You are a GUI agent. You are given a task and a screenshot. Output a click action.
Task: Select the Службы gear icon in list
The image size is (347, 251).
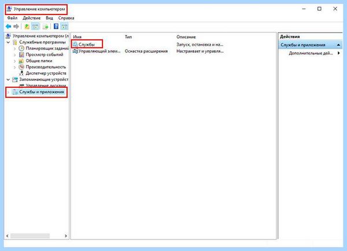(x=75, y=45)
